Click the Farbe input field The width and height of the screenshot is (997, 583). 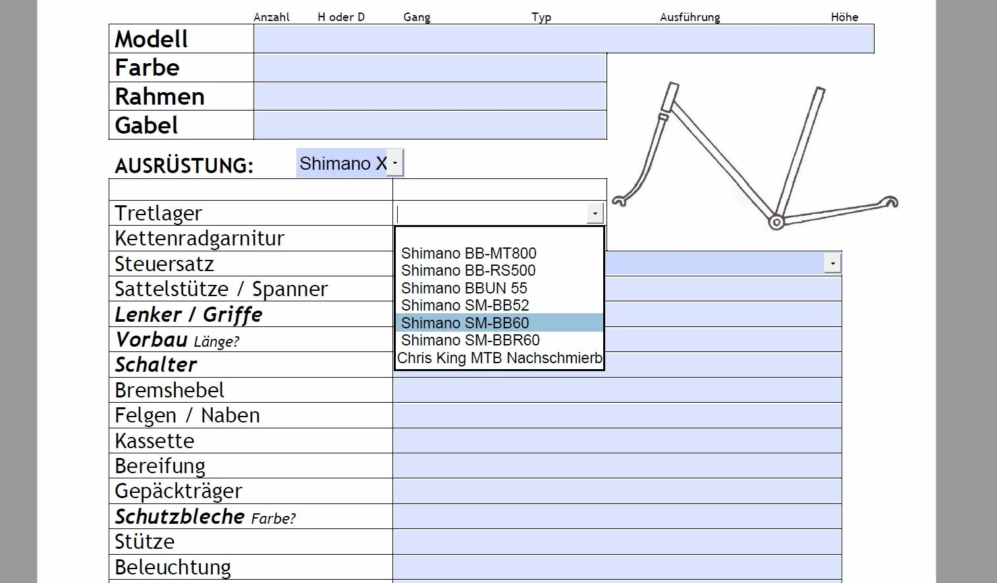(430, 68)
